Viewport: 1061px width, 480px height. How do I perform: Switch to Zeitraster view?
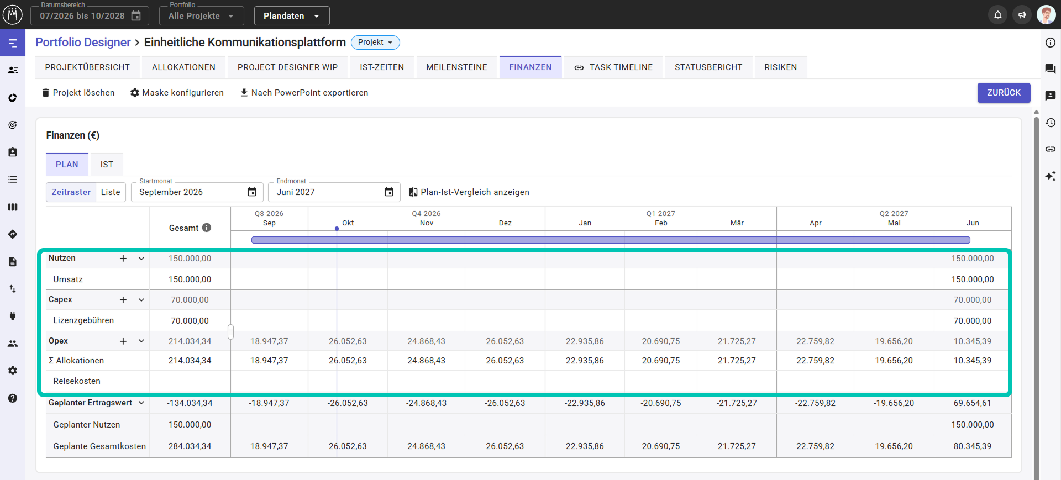(x=71, y=192)
